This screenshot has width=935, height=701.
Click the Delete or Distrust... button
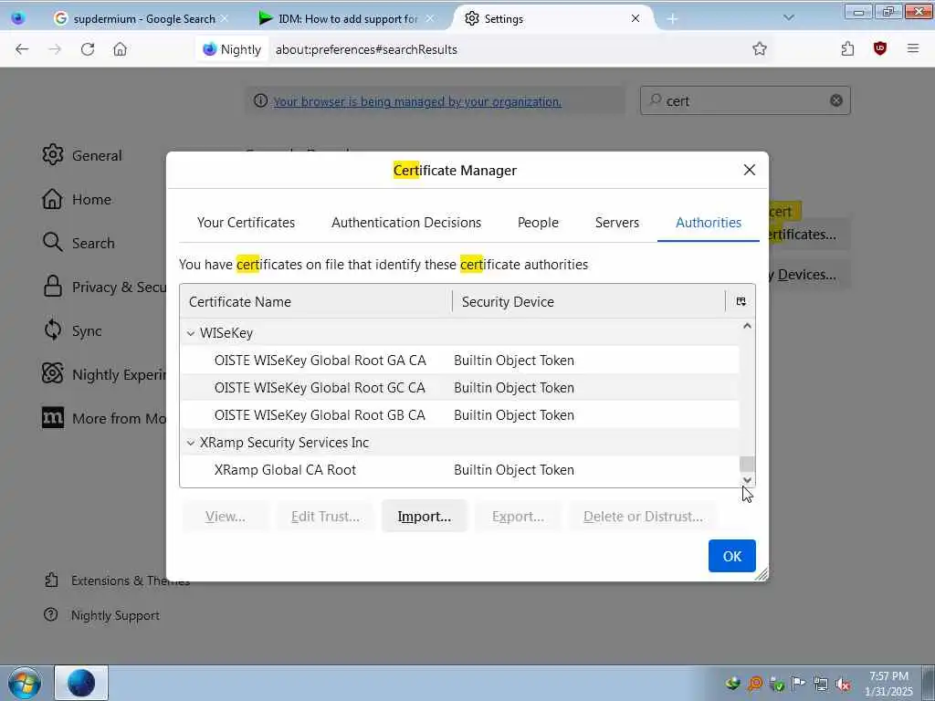[643, 517]
